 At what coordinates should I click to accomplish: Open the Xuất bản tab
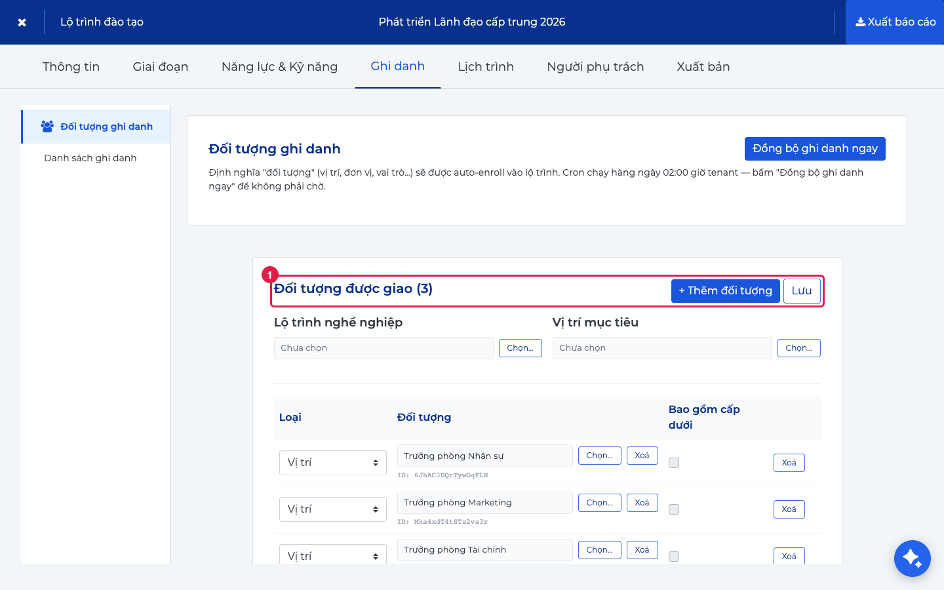pos(703,66)
